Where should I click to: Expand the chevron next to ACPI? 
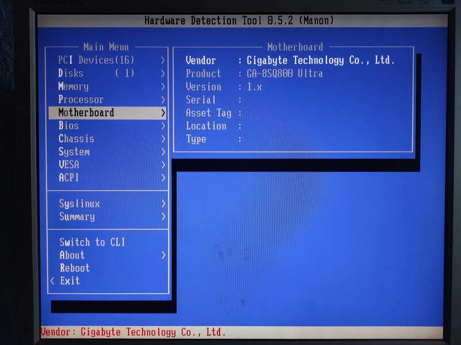[x=163, y=178]
